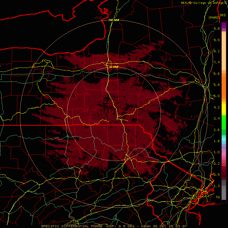Click the 4.2 scale value
Screen dimensions: 228x228
point(217,107)
